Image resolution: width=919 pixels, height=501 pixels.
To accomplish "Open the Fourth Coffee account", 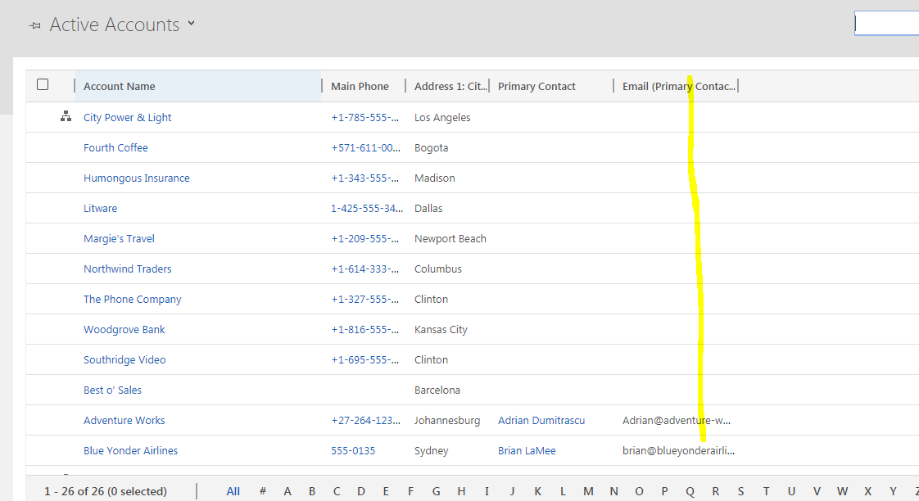I will 115,147.
